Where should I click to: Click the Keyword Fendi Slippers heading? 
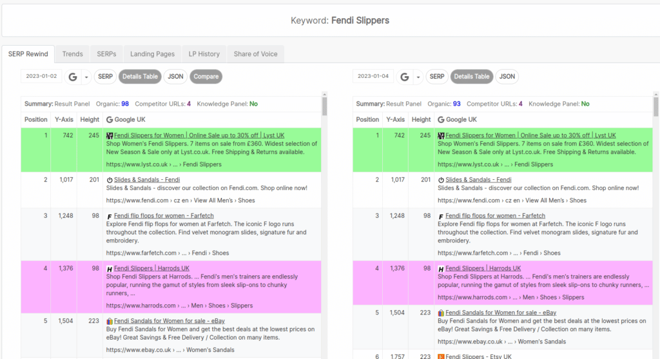pyautogui.click(x=340, y=21)
